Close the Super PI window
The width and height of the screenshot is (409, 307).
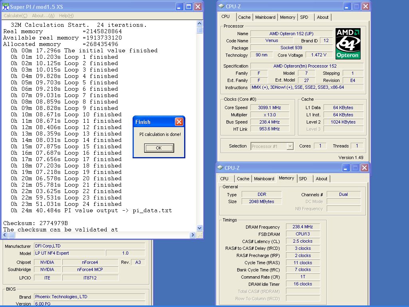(198, 6)
